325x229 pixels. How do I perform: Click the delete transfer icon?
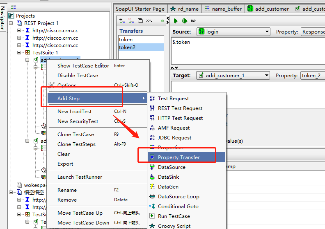point(131,20)
